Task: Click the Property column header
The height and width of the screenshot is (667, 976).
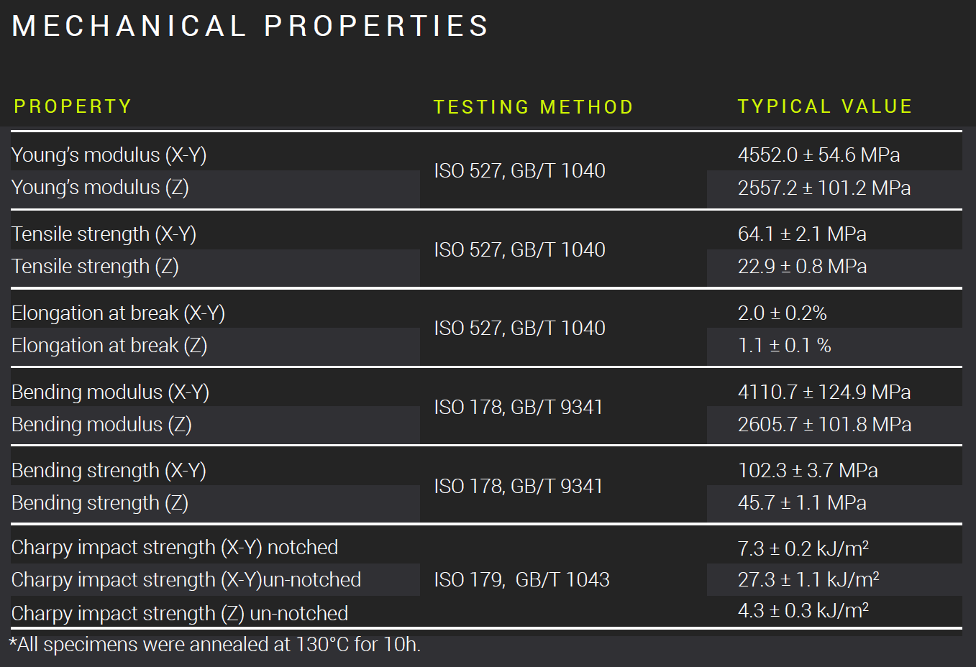Action: pos(73,106)
